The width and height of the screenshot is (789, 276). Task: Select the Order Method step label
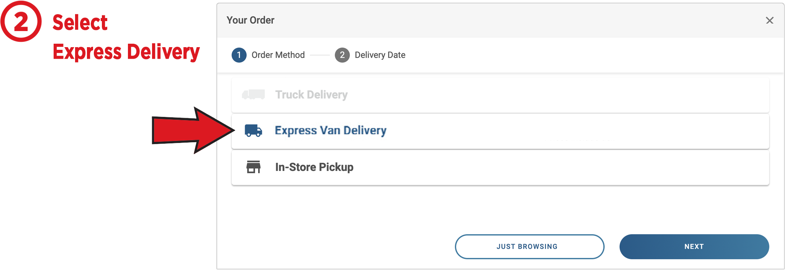278,55
